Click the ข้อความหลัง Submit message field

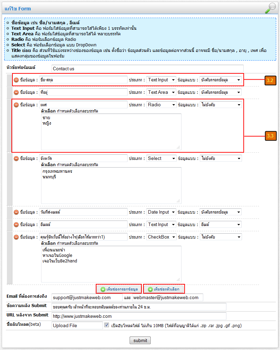[139, 307]
